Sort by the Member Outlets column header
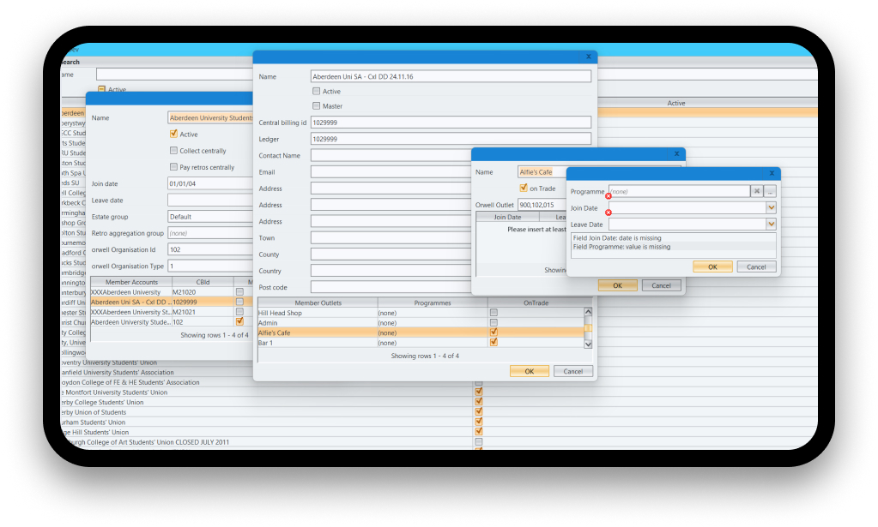 pos(318,302)
